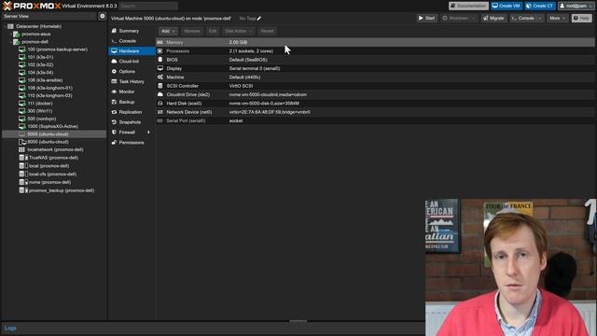The width and height of the screenshot is (597, 336).
Task: Click the Serial Port row icon
Action: (x=160, y=120)
